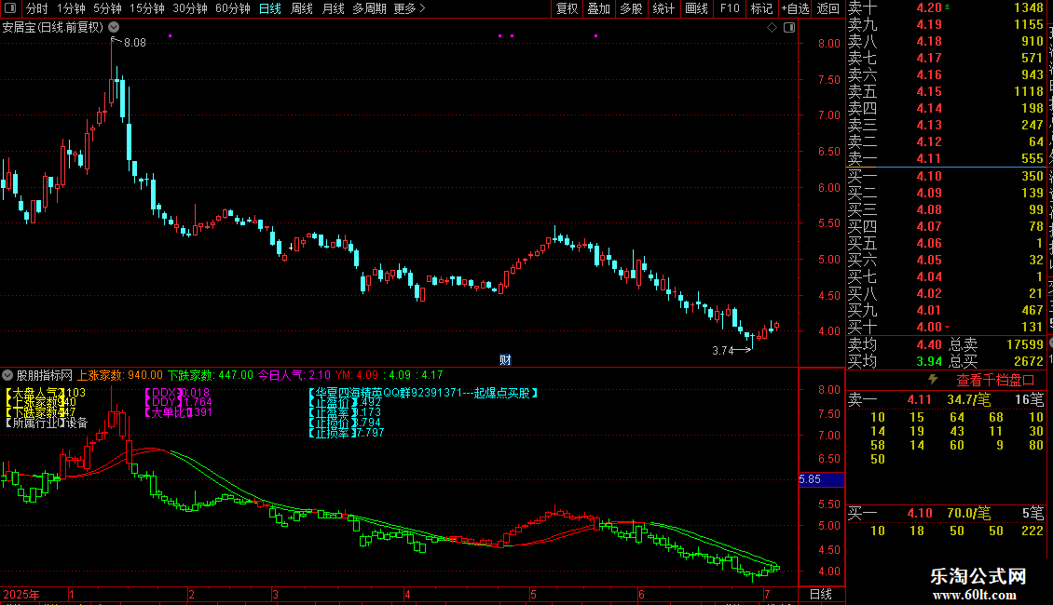Click the 卖一 4.11 order row

(x=946, y=158)
